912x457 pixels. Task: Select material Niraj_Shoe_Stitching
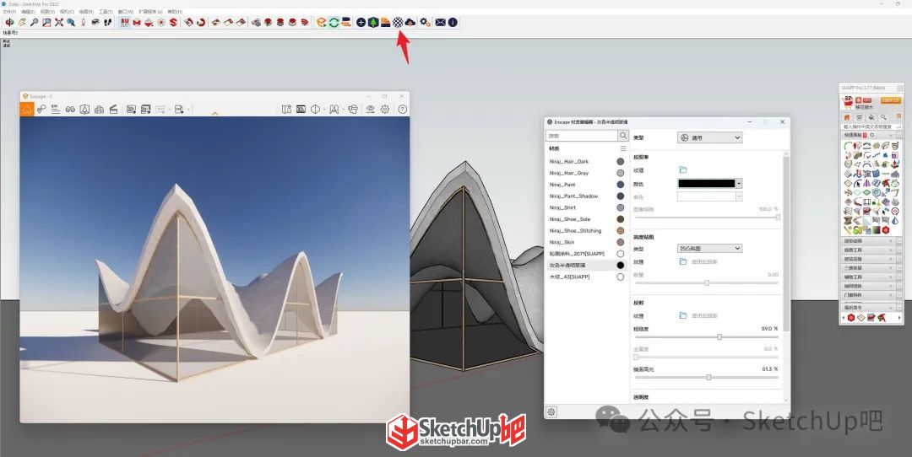pos(586,230)
